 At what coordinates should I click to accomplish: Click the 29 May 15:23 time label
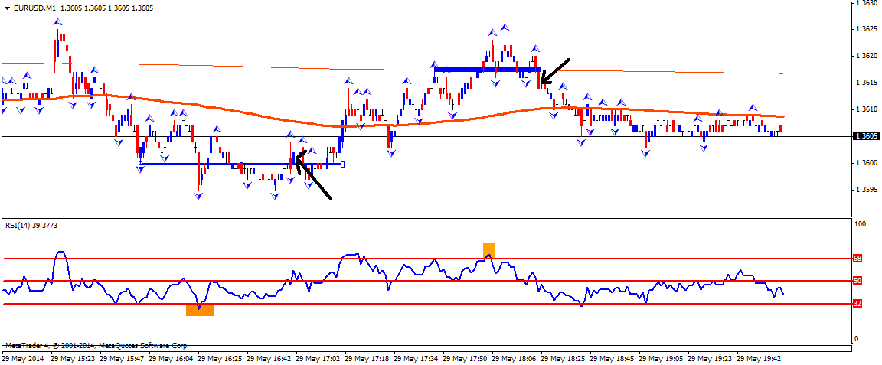[x=73, y=357]
